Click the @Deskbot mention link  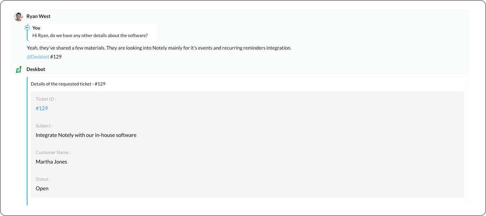click(x=38, y=57)
